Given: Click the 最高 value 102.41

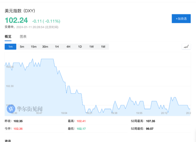Looking at the screenshot, I should (x=81, y=121).
